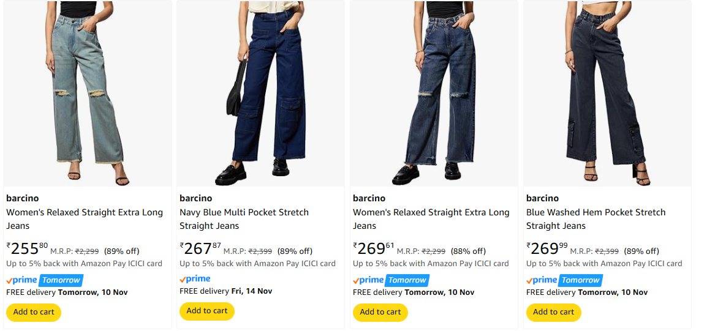707x331 pixels.
Task: Add Navy Blue Multi Pocket jeans to cart
Action: [x=207, y=311]
